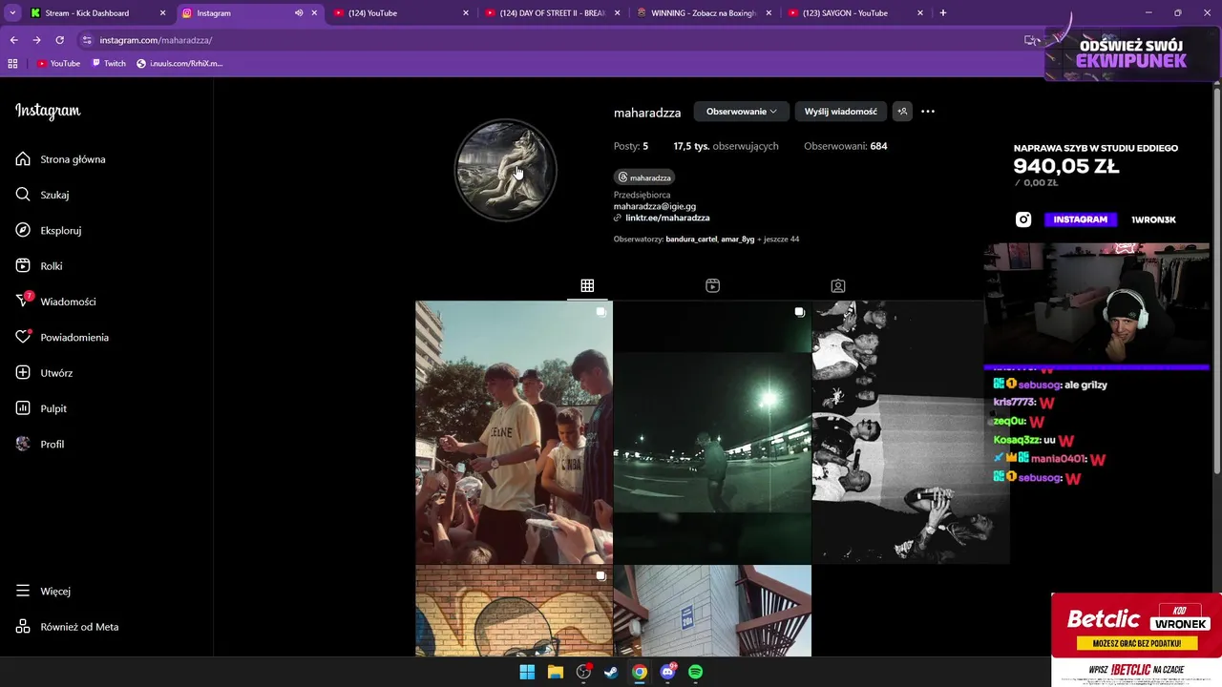
Task: Open Spotify from taskbar
Action: pyautogui.click(x=696, y=672)
